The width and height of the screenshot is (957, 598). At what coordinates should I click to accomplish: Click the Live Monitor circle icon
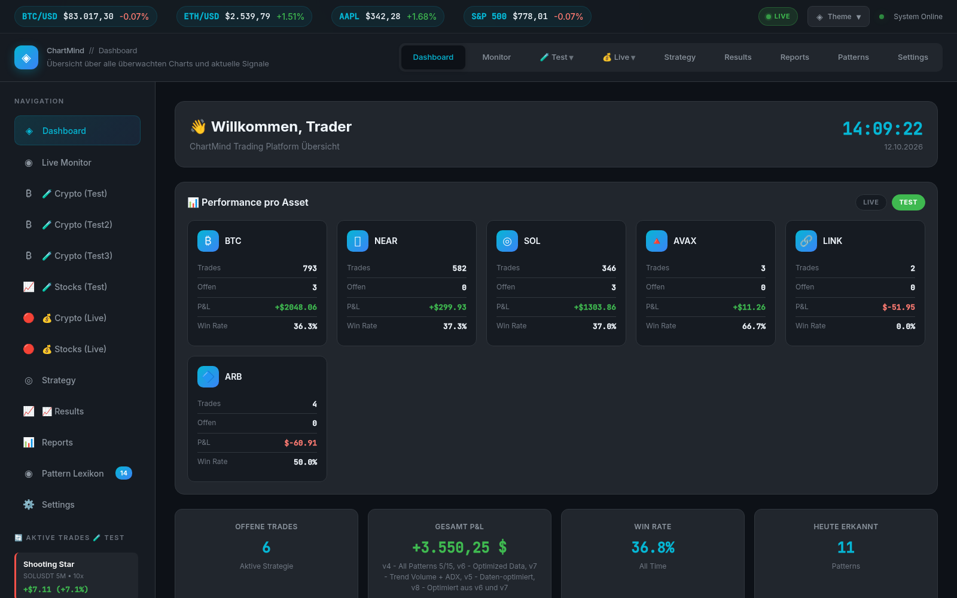coord(29,163)
